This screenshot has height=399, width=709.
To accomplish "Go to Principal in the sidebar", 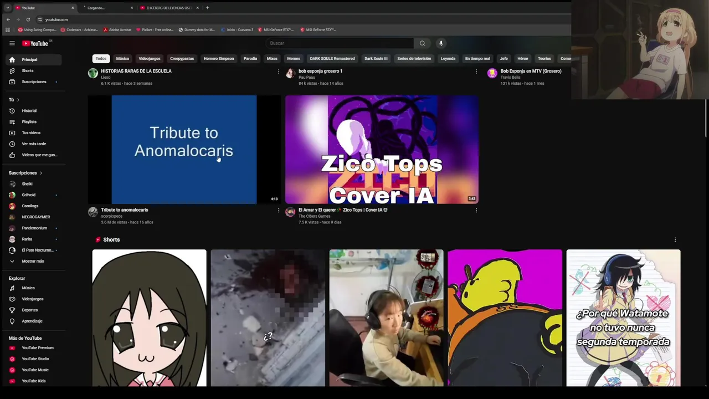I will pyautogui.click(x=34, y=59).
